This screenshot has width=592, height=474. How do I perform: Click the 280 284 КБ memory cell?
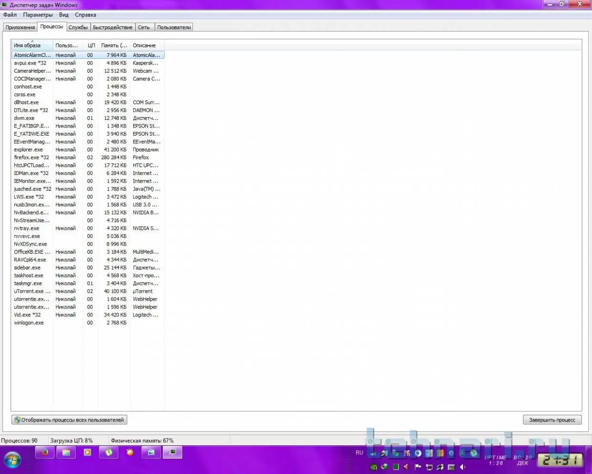pos(114,157)
